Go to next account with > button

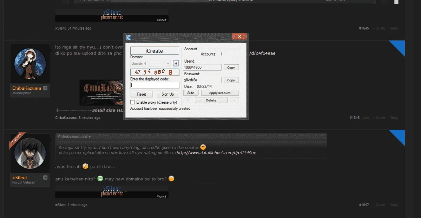(x=235, y=100)
